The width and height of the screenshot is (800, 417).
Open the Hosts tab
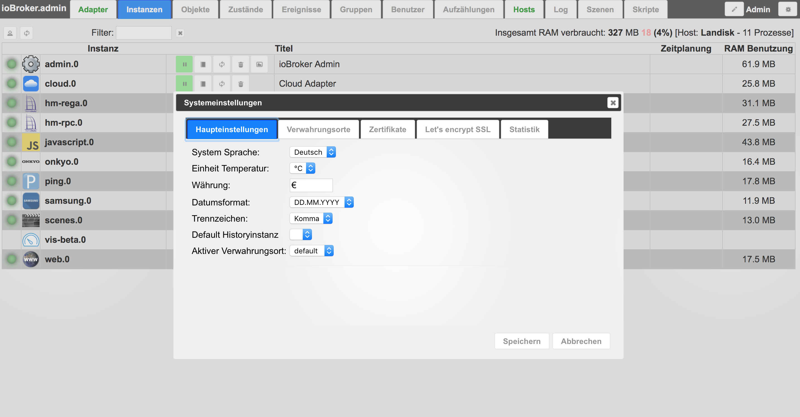[524, 9]
